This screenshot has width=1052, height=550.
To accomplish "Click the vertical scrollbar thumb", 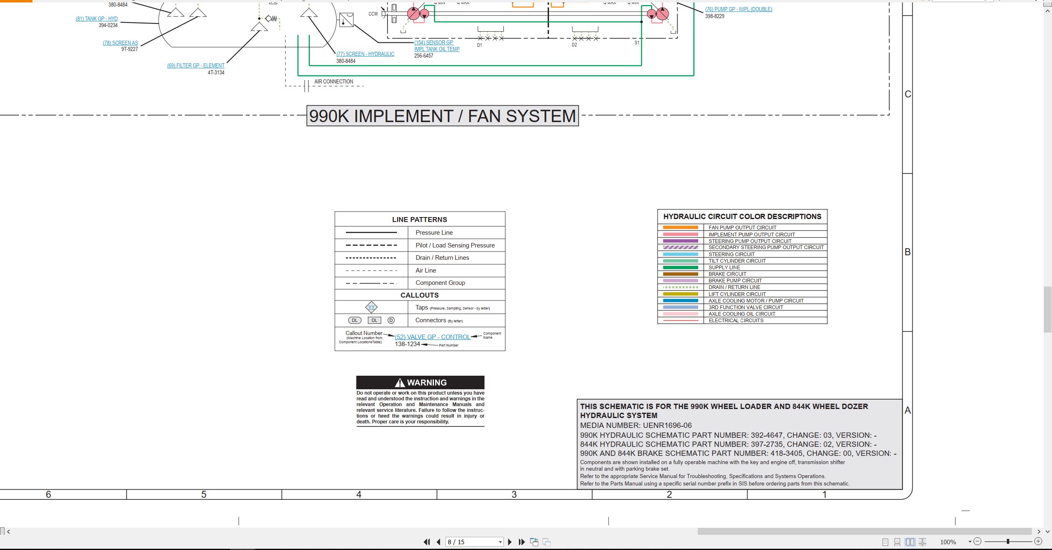I will coord(1048,310).
